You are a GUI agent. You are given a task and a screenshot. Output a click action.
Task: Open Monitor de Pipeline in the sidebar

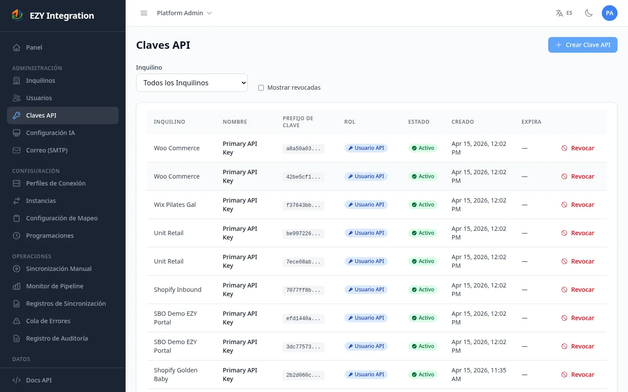click(x=63, y=286)
